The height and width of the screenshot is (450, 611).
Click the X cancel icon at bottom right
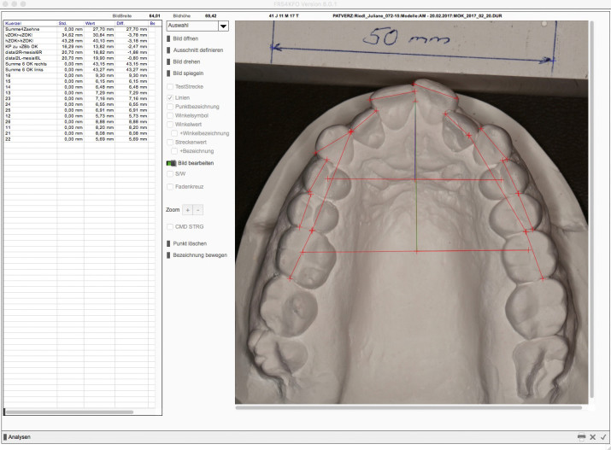pyautogui.click(x=593, y=437)
